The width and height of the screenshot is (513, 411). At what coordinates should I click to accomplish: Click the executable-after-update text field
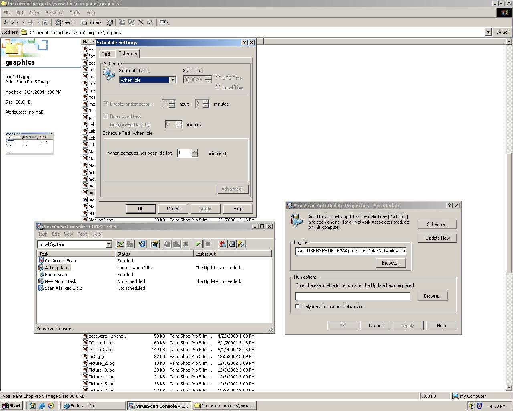[353, 296]
